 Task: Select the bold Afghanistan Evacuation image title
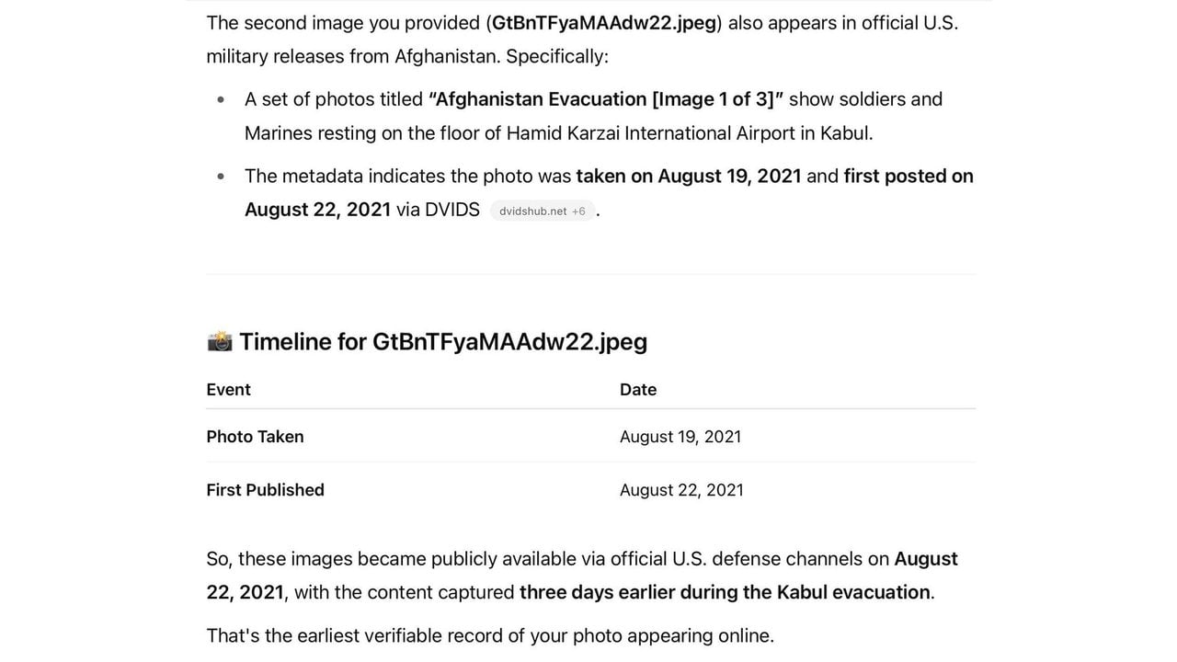tap(606, 99)
